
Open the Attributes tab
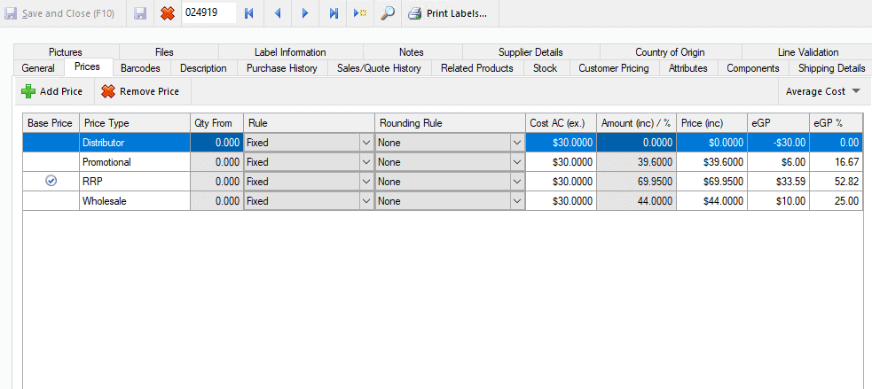(687, 68)
